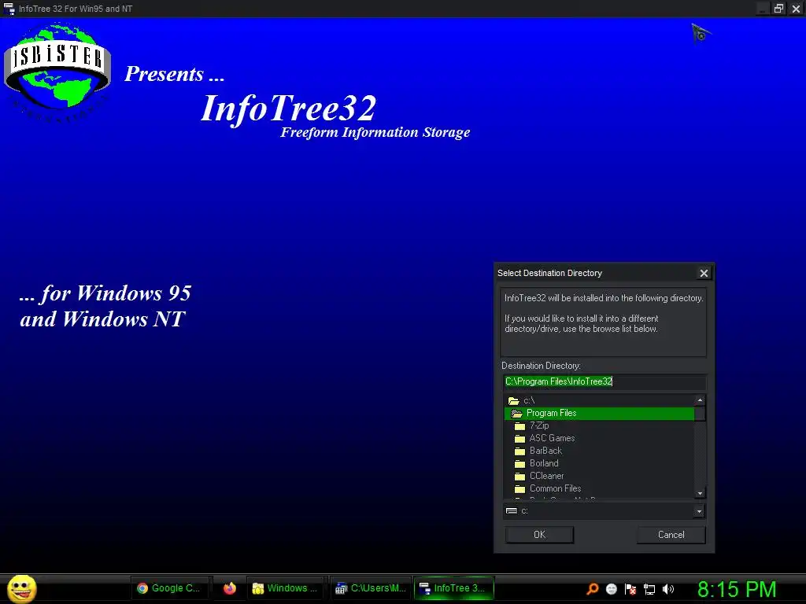Click the folder list scroll down arrow
Image resolution: width=806 pixels, height=604 pixels.
(x=700, y=494)
